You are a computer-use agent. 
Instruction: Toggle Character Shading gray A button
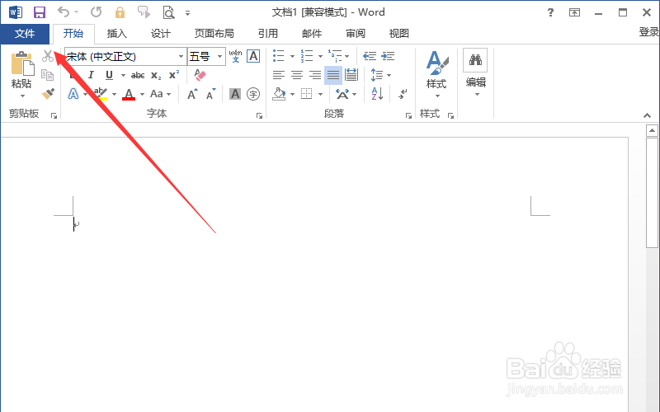[235, 94]
